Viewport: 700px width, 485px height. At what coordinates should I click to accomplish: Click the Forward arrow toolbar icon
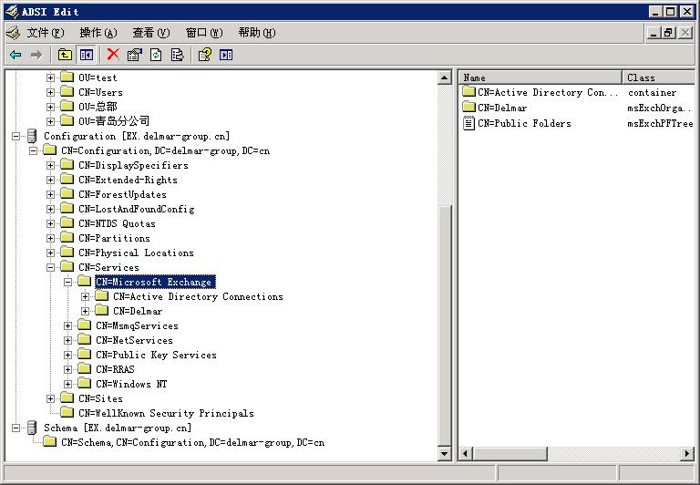coord(36,55)
